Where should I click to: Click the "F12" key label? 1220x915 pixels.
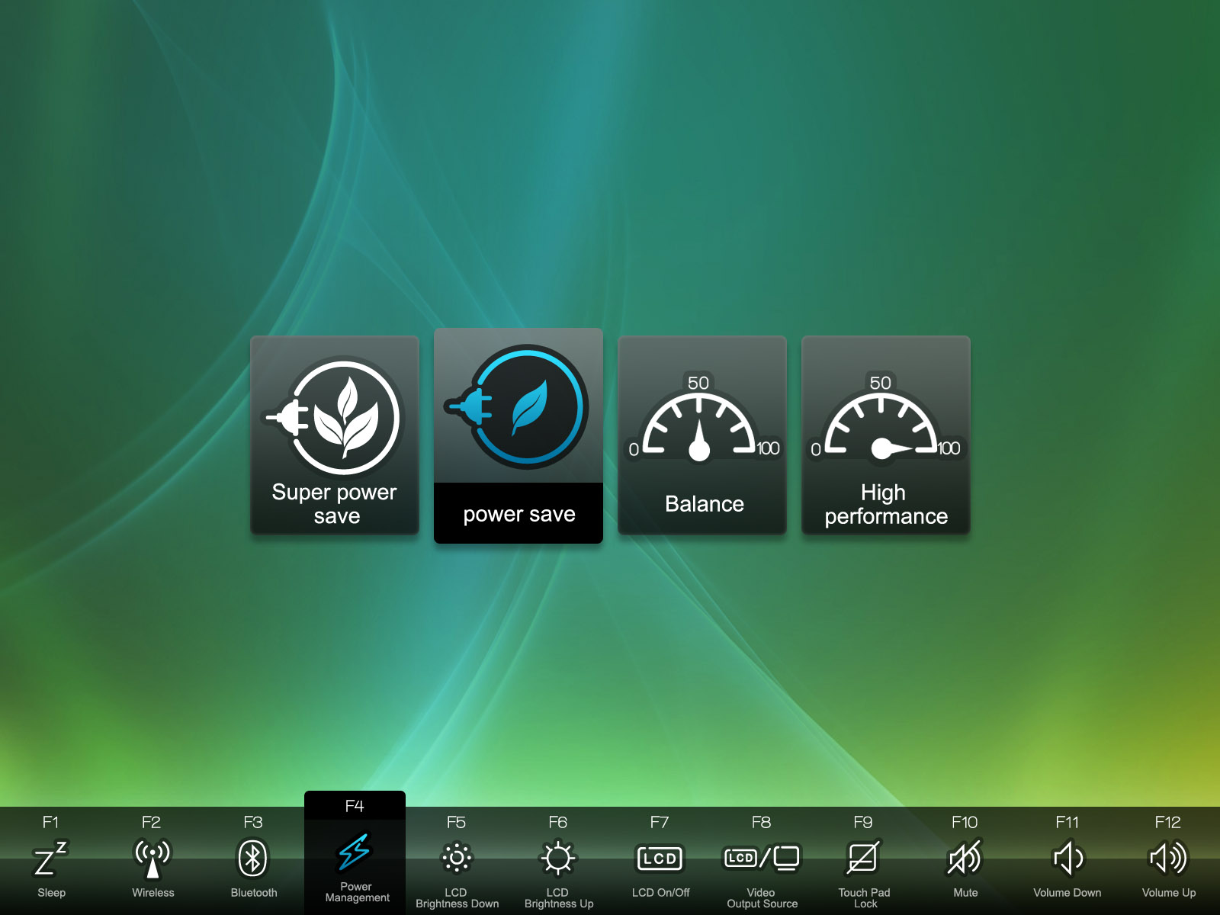[1167, 822]
